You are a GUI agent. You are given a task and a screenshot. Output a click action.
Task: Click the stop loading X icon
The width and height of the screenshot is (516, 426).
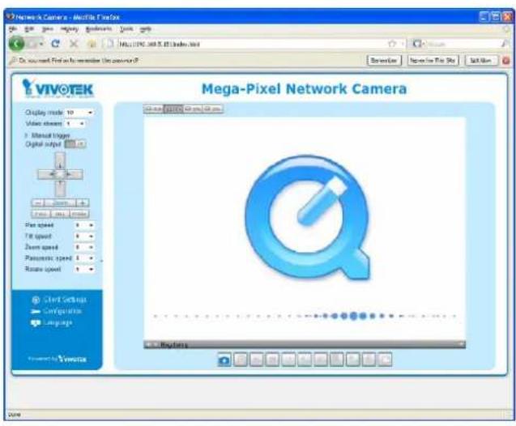point(74,44)
